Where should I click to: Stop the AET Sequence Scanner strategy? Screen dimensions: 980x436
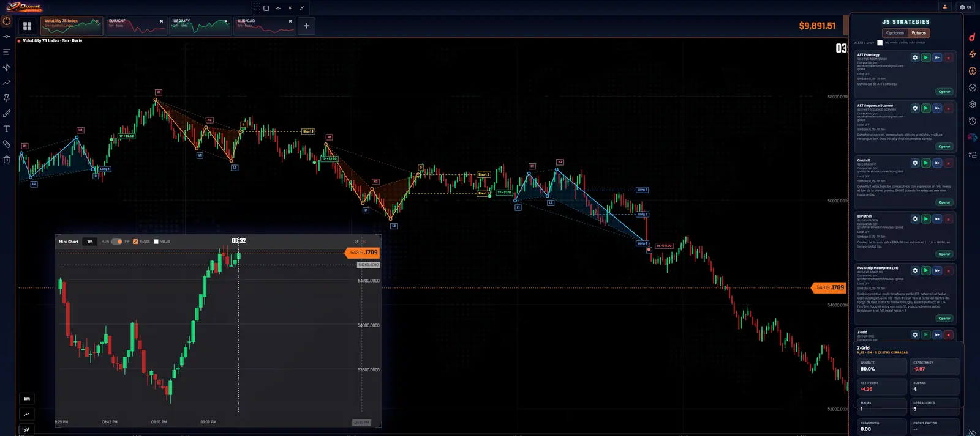click(x=948, y=108)
